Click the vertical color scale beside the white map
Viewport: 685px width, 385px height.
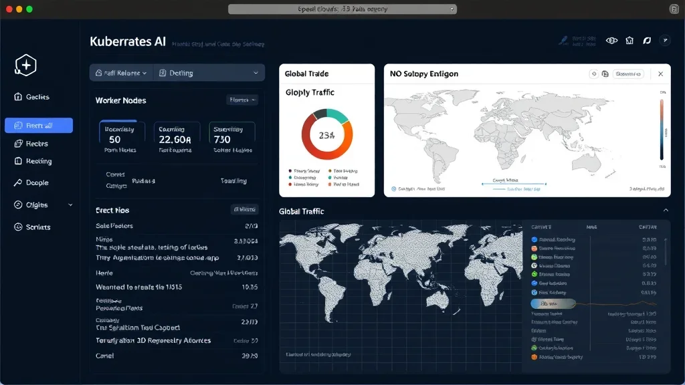point(662,130)
